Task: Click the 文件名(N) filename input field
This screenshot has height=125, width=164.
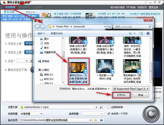Action: (89, 89)
